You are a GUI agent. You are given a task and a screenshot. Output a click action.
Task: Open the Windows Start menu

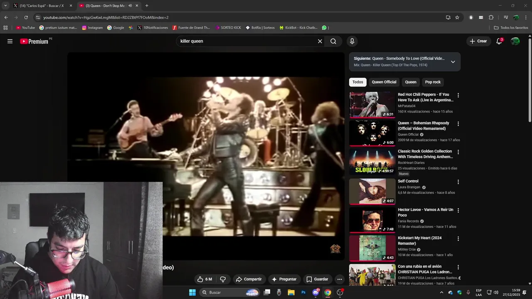click(x=192, y=292)
